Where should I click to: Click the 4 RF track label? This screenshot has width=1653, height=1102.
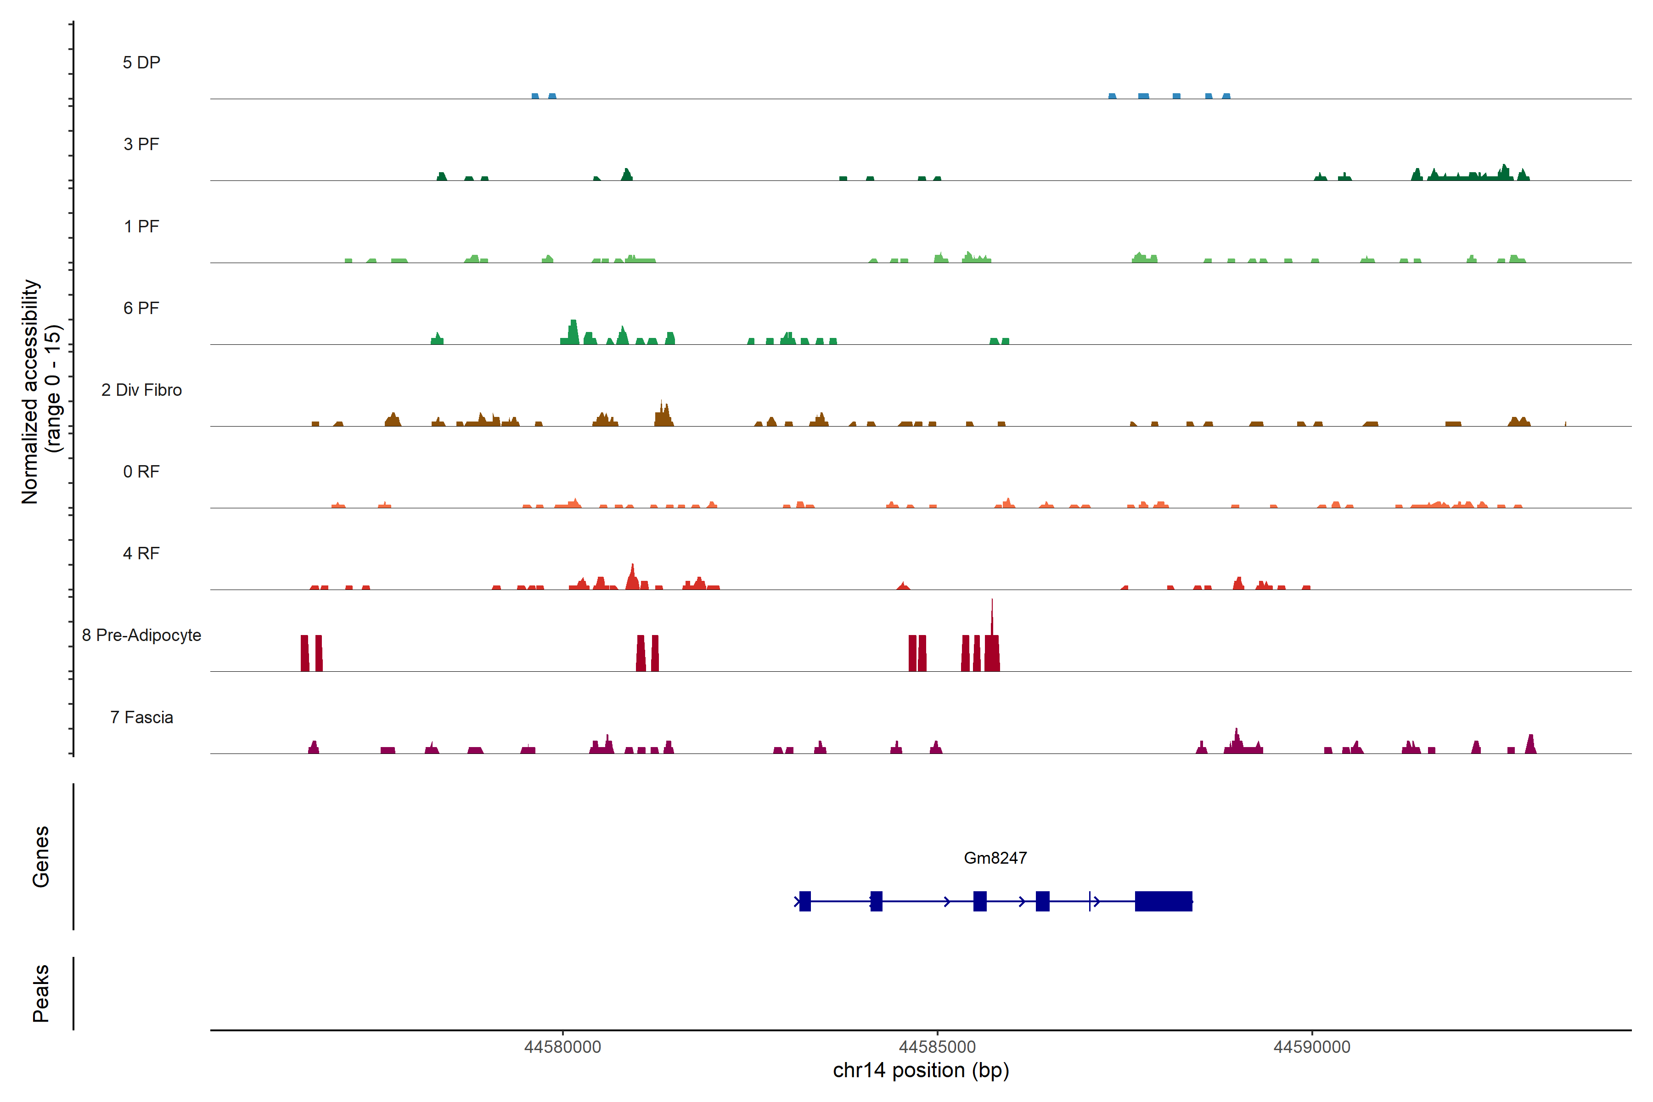tap(141, 553)
